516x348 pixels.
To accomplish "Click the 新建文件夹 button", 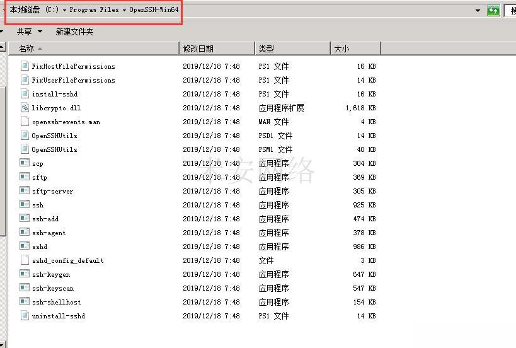I will (75, 32).
